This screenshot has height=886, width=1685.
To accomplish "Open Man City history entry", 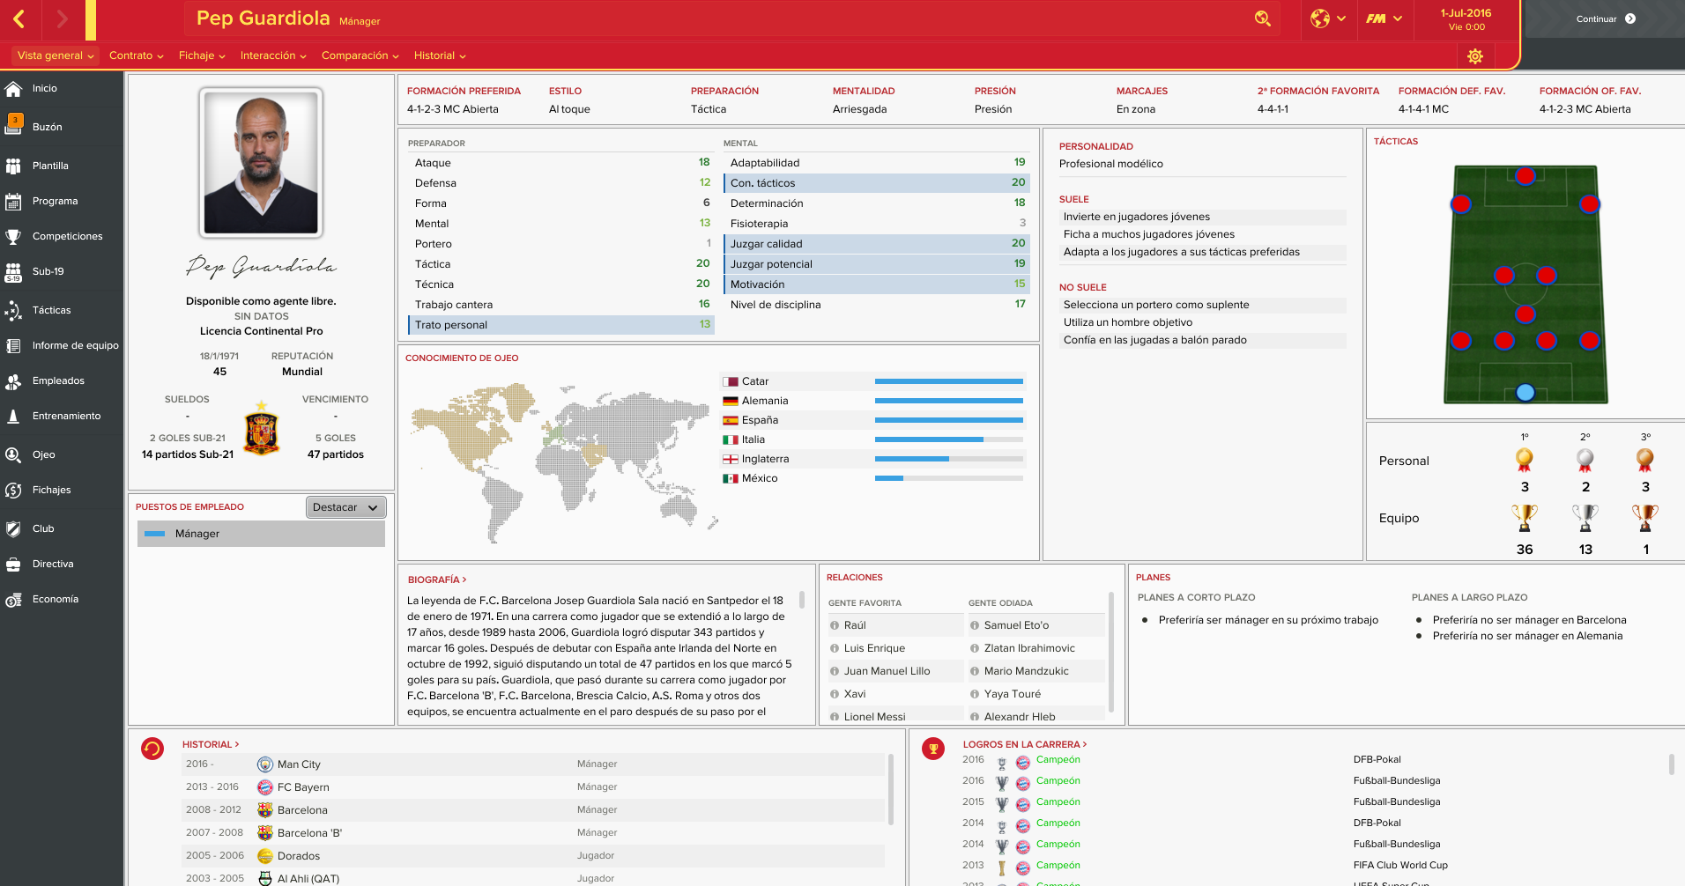I will click(x=533, y=764).
